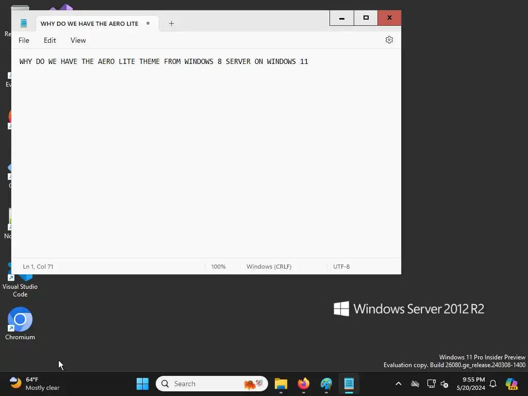Click the cloud sync tray icon
This screenshot has height=396, width=528.
click(415, 384)
